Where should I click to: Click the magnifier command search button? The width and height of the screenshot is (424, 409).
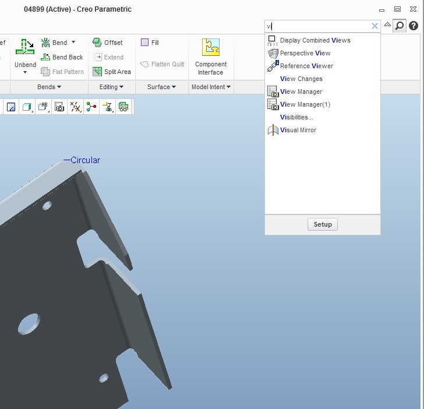click(x=400, y=26)
